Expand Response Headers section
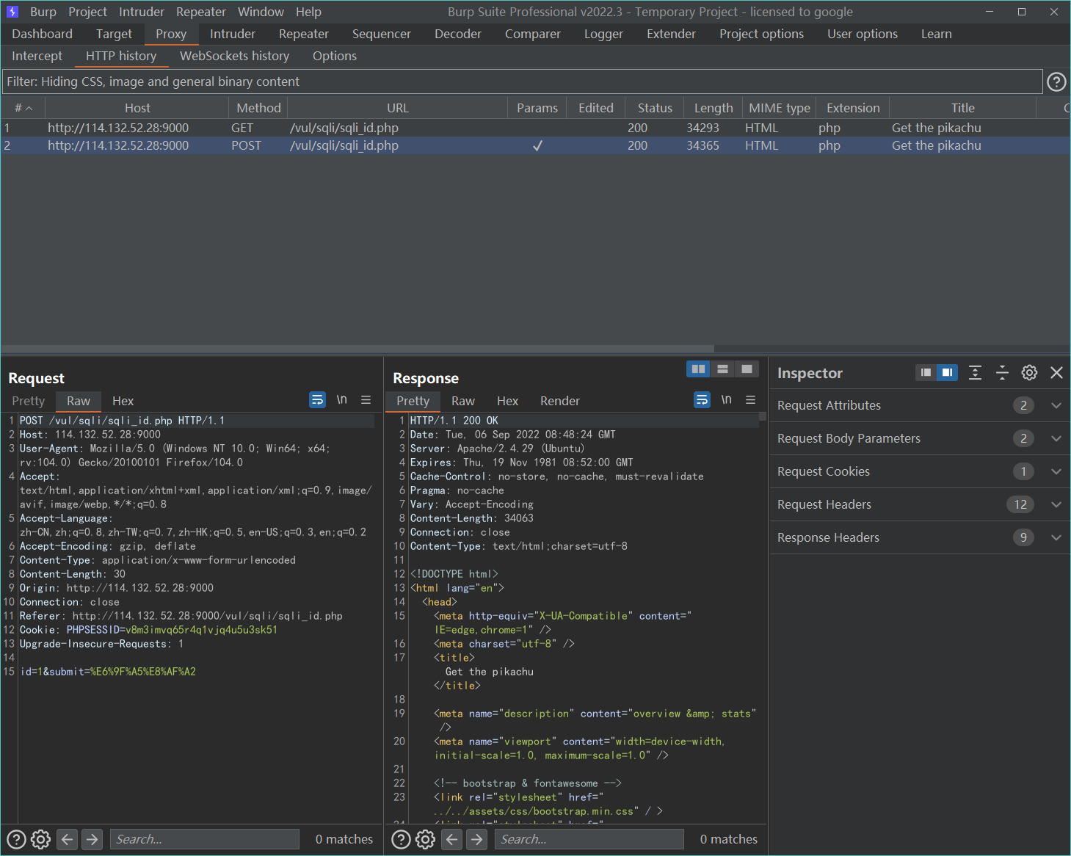This screenshot has width=1071, height=856. 1056,537
